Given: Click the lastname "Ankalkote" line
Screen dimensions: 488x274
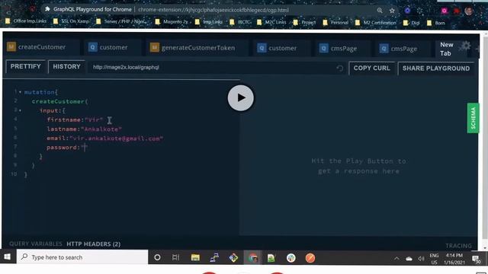Looking at the screenshot, I should click(85, 129).
